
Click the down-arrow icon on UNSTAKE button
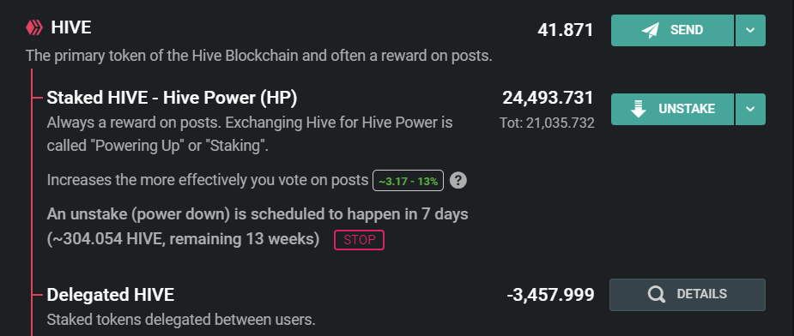pyautogui.click(x=639, y=109)
